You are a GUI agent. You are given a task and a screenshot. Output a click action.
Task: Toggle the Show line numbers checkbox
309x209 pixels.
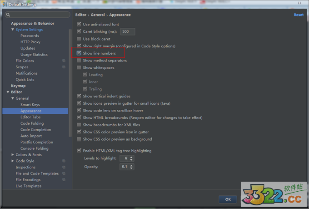pos(79,53)
